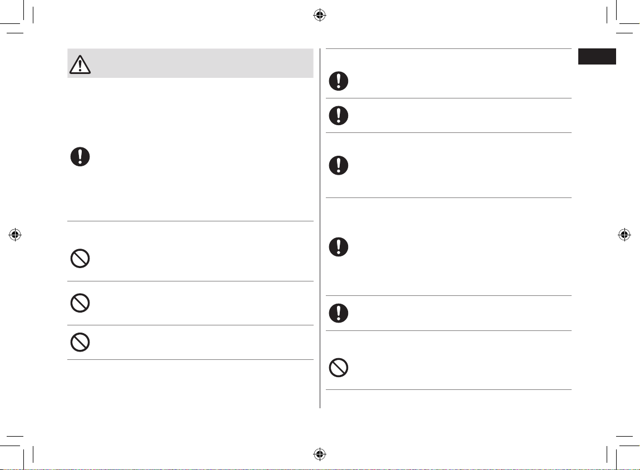
Task: Select the topmost prohibition icon in left column
Action: coord(80,259)
